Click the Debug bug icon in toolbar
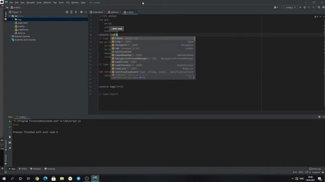 305,7
